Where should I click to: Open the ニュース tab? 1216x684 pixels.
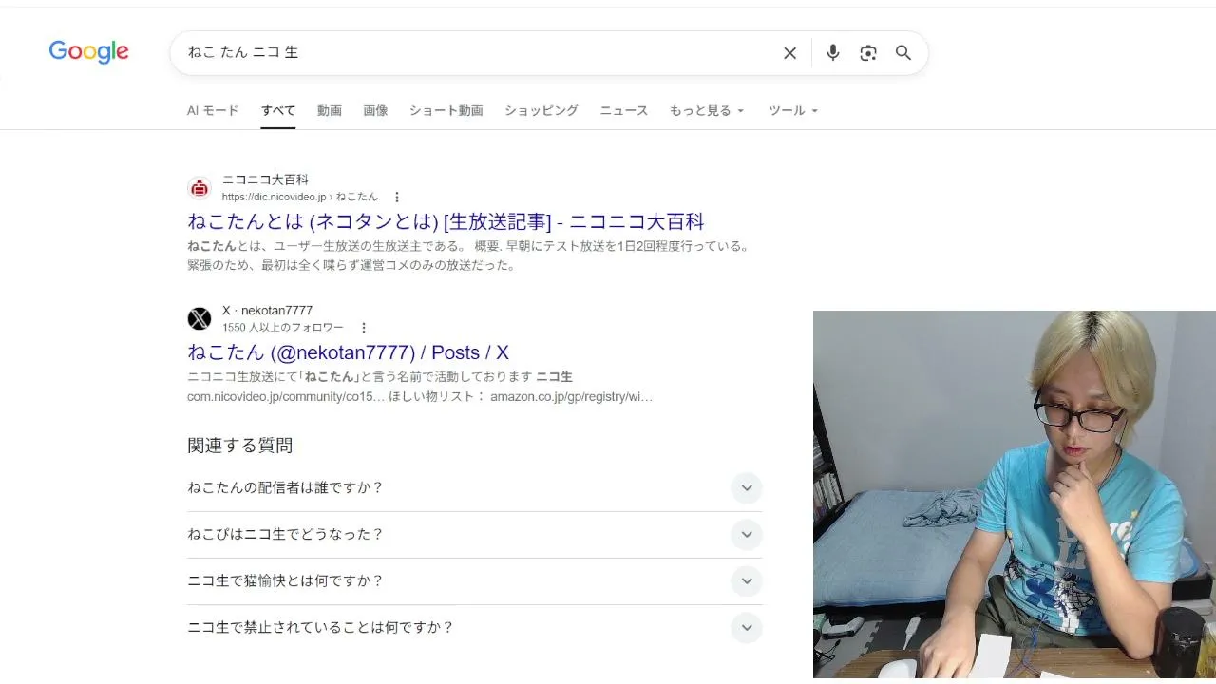pyautogui.click(x=624, y=110)
